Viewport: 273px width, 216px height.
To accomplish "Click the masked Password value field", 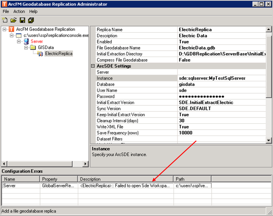I will pos(222,96).
